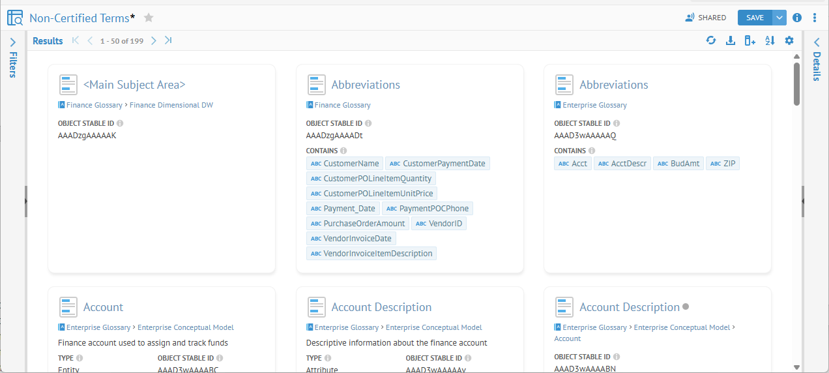Screen dimensions: 829x373
Task: Toggle the favorite star for Non-Certified Terms
Action: (149, 18)
